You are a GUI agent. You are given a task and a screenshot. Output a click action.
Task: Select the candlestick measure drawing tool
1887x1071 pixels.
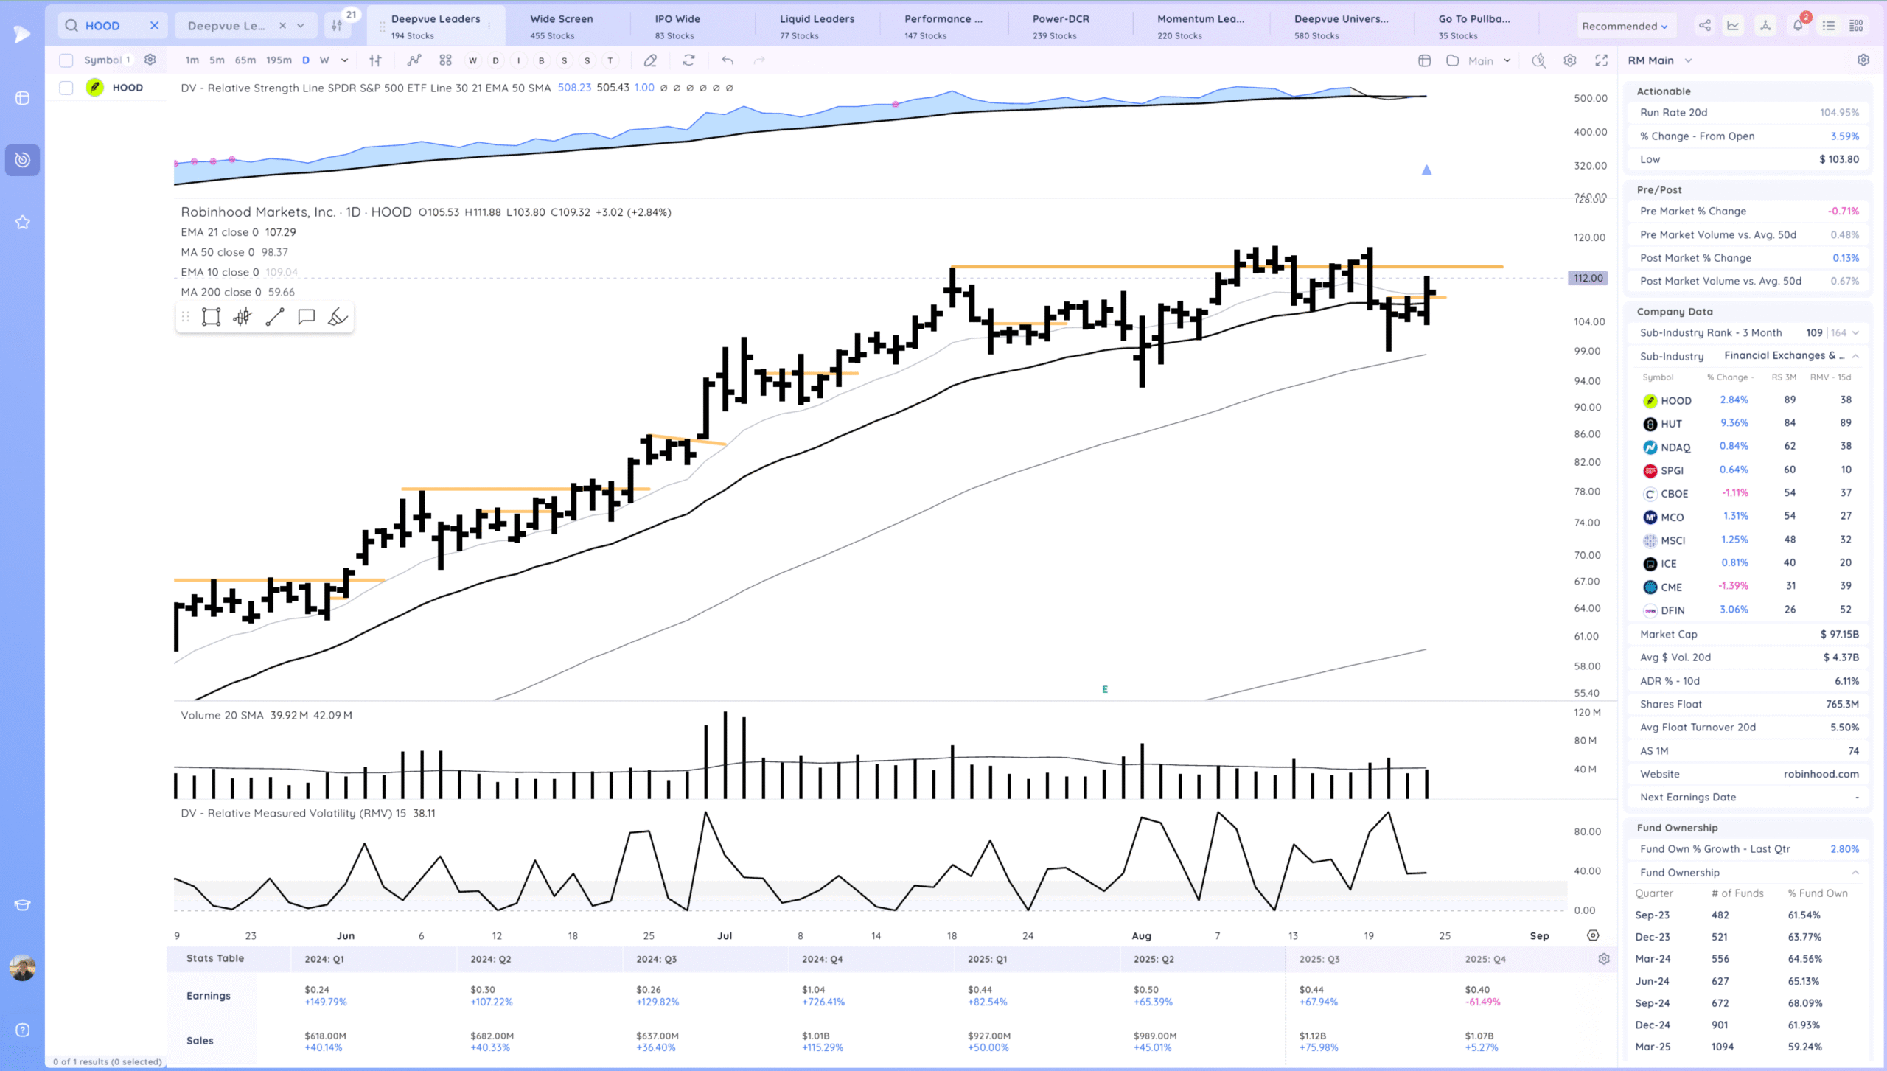point(243,317)
